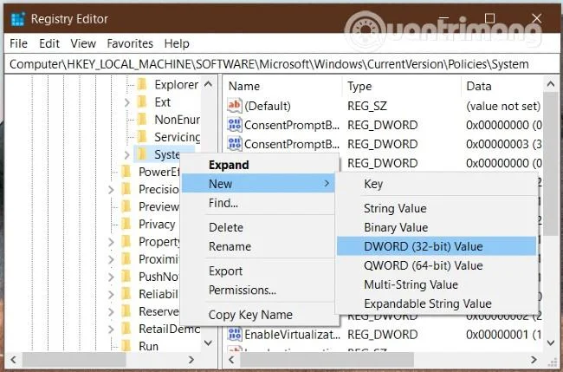563x372 pixels.
Task: Click the Run folder icon
Action: click(x=126, y=346)
